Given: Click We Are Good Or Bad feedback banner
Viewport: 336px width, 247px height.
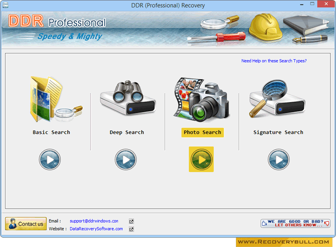Looking at the screenshot, I should pos(295,223).
